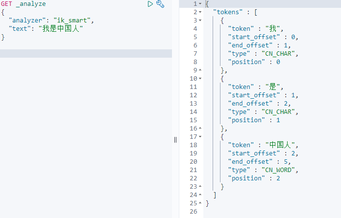
Task: Click the fold marker at line 9
Action: point(201,70)
